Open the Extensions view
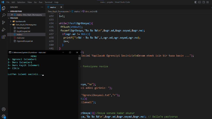 click(x=3, y=37)
